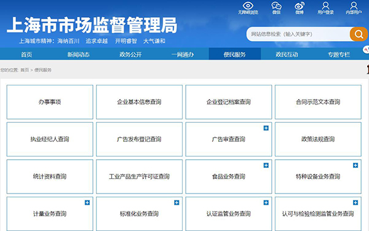Expand plus icon on 标准化业务查询 tile
This screenshot has height=231, width=369.
pyautogui.click(x=177, y=203)
